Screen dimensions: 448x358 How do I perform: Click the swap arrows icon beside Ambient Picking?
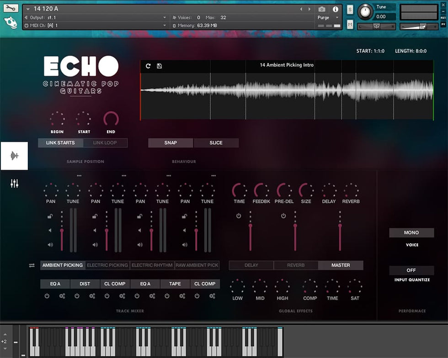[x=32, y=265]
